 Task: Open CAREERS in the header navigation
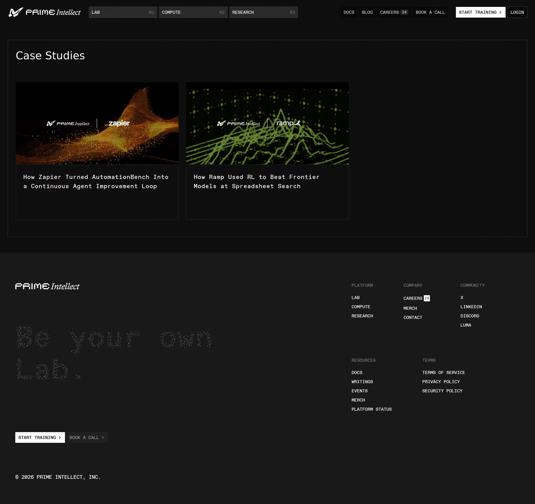394,12
